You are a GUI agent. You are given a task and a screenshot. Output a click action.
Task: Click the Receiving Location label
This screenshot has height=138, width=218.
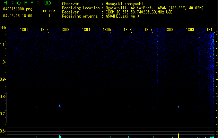point(81,8)
